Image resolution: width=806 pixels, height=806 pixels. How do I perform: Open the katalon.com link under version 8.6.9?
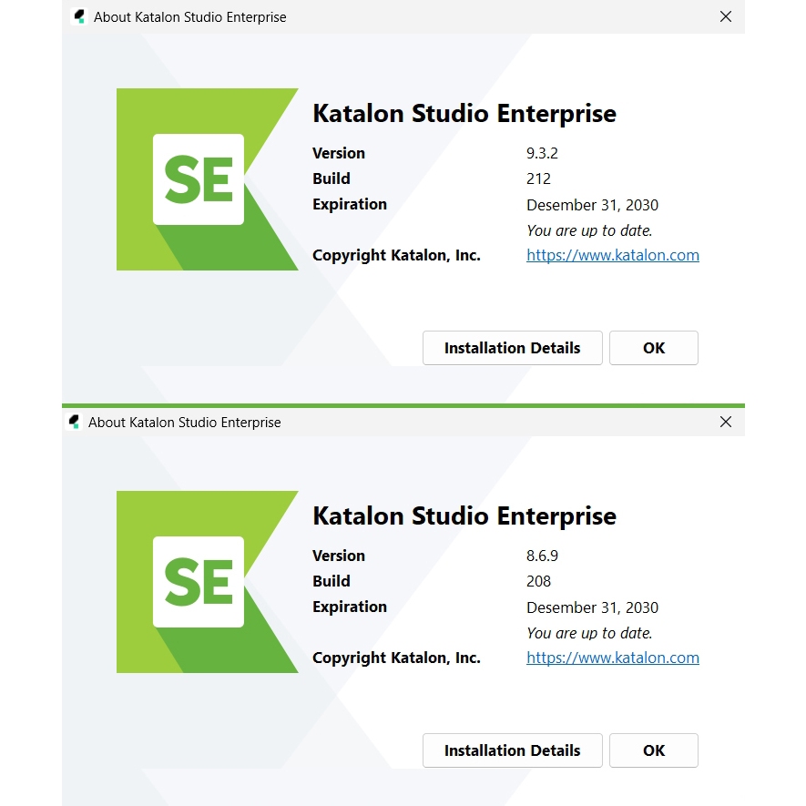pos(613,658)
